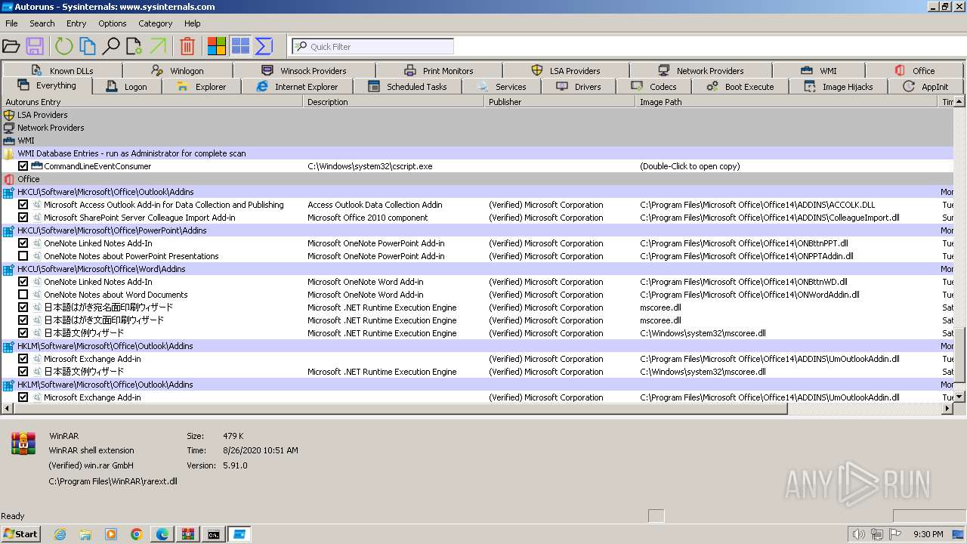Enable OneNote Notes about PowerPoint Presentations
The image size is (967, 544).
click(x=23, y=256)
